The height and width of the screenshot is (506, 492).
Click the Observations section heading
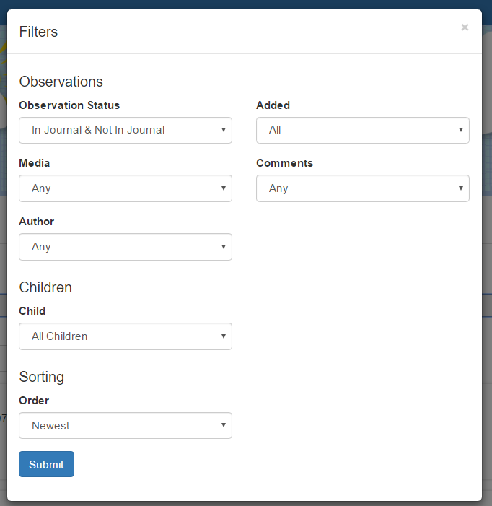pos(61,82)
